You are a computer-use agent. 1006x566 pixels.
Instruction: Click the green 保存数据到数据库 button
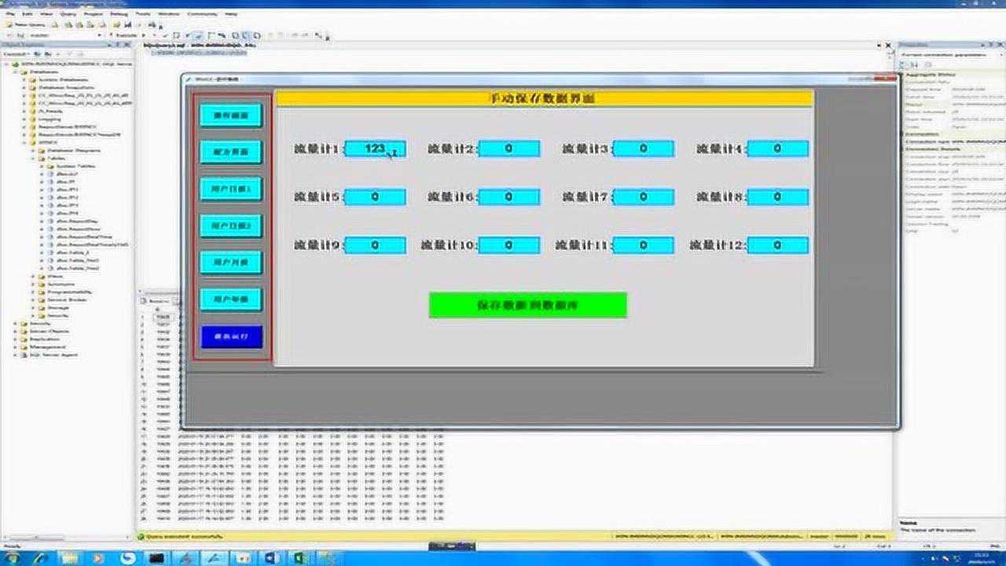[x=527, y=305]
